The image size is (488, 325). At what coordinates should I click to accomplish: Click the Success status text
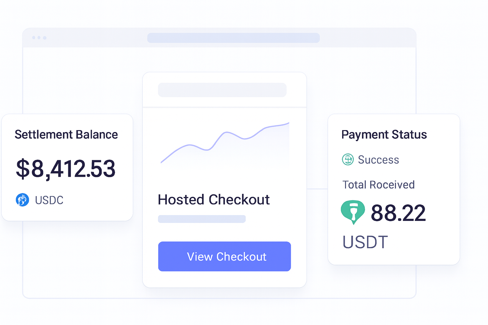click(x=378, y=160)
